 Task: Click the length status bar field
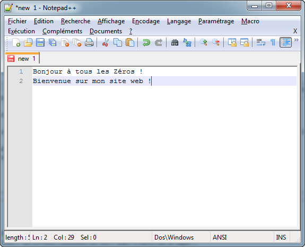[x=17, y=237]
